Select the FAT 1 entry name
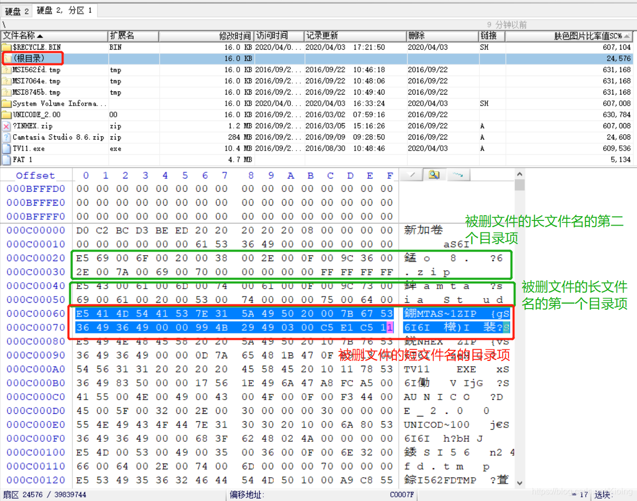 point(23,160)
